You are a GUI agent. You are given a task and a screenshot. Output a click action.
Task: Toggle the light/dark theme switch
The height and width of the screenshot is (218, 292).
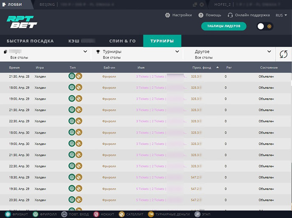tap(265, 26)
